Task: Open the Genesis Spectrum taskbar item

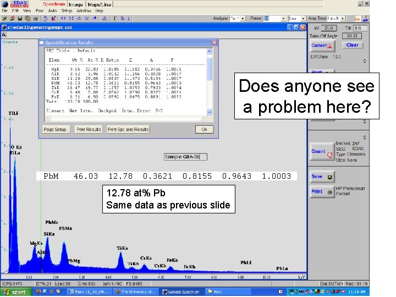Action: 181,291
